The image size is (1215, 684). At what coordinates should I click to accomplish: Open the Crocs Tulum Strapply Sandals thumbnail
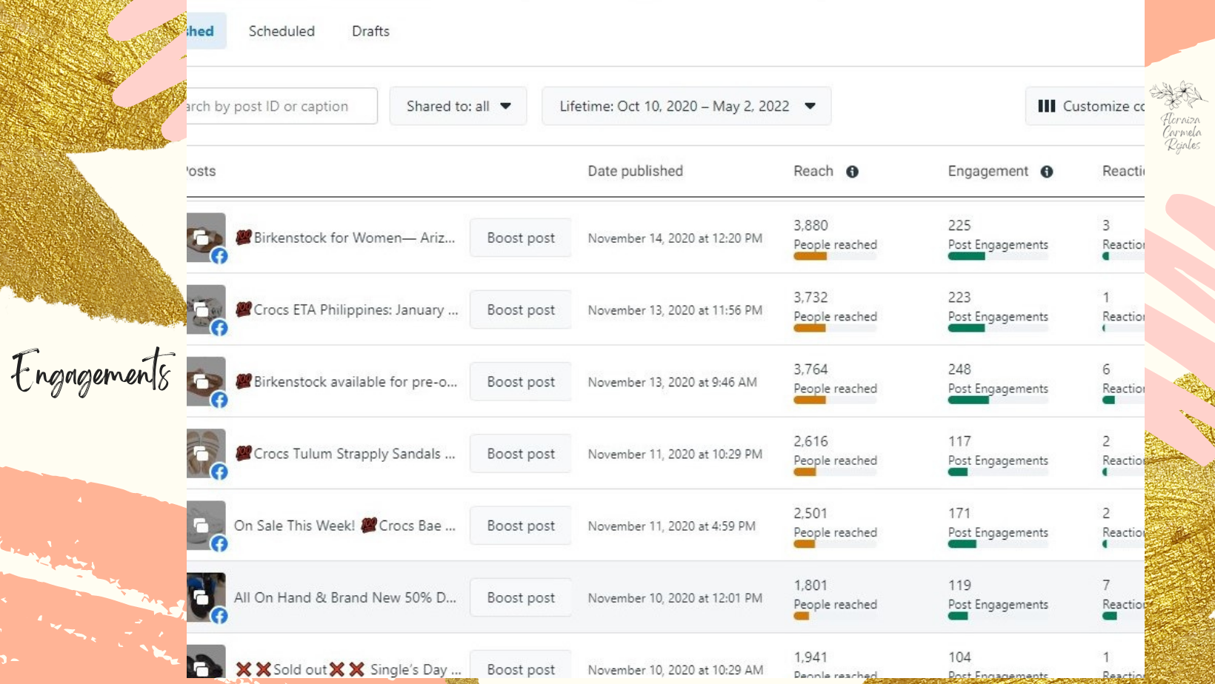pos(206,453)
